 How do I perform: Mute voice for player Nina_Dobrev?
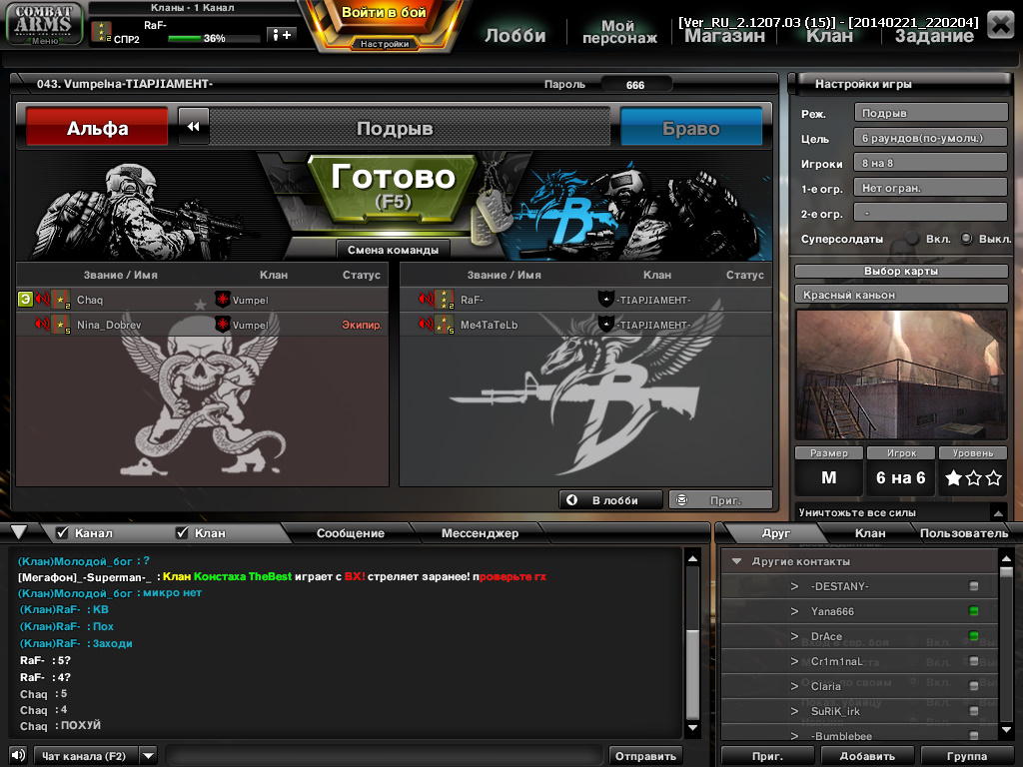coord(42,325)
